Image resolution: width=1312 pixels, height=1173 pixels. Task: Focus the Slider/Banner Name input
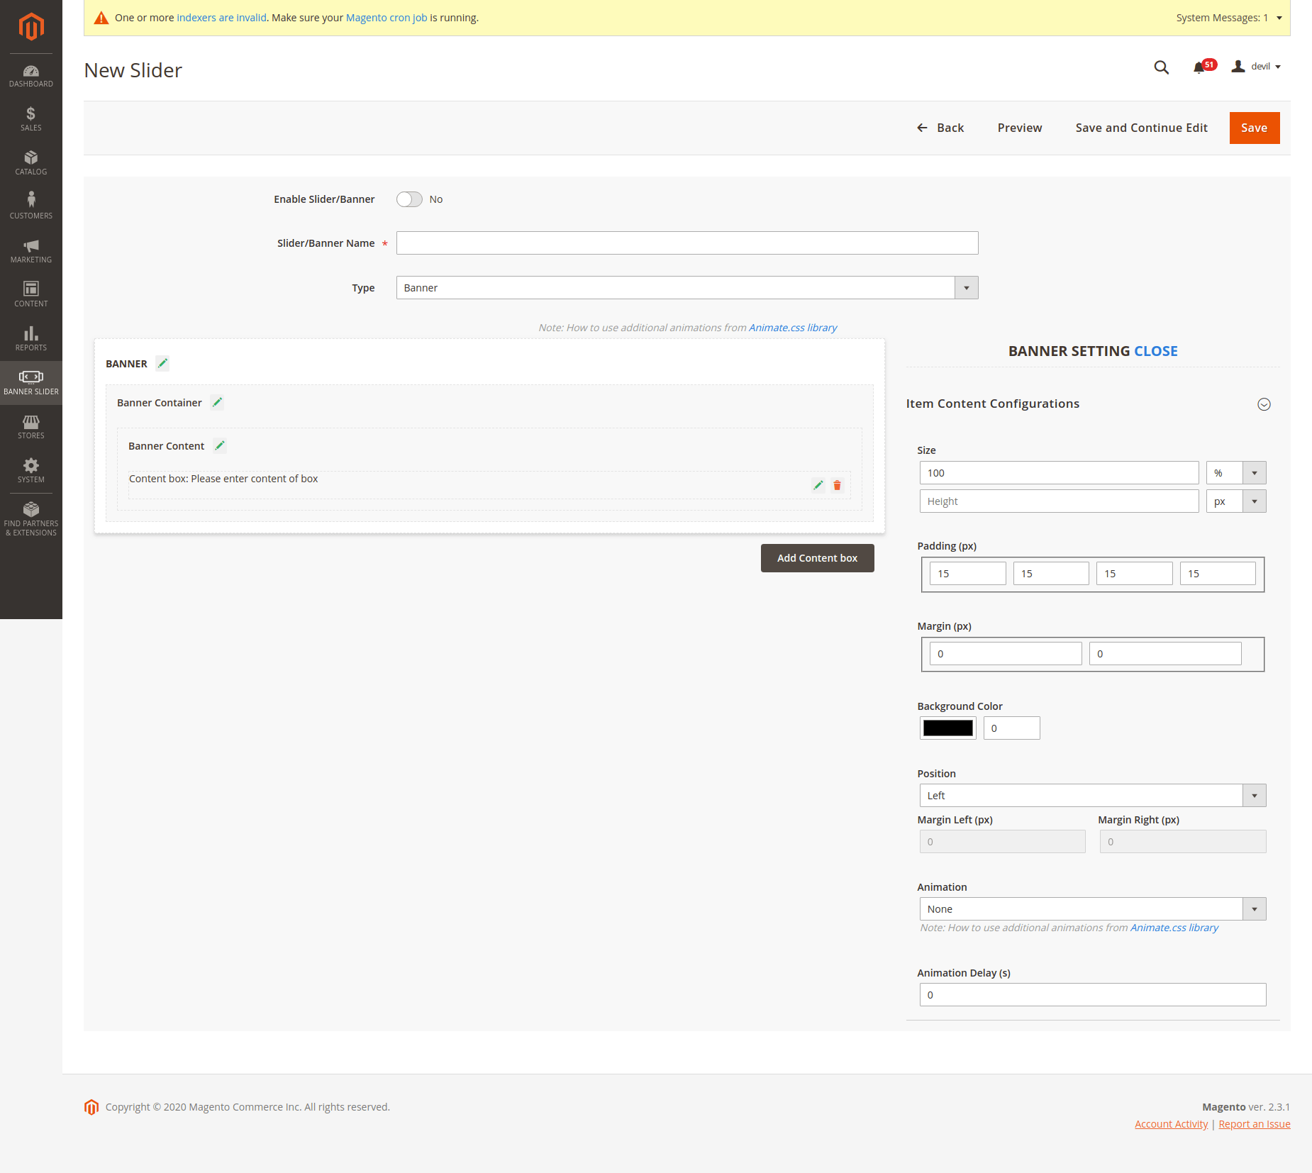pos(687,243)
